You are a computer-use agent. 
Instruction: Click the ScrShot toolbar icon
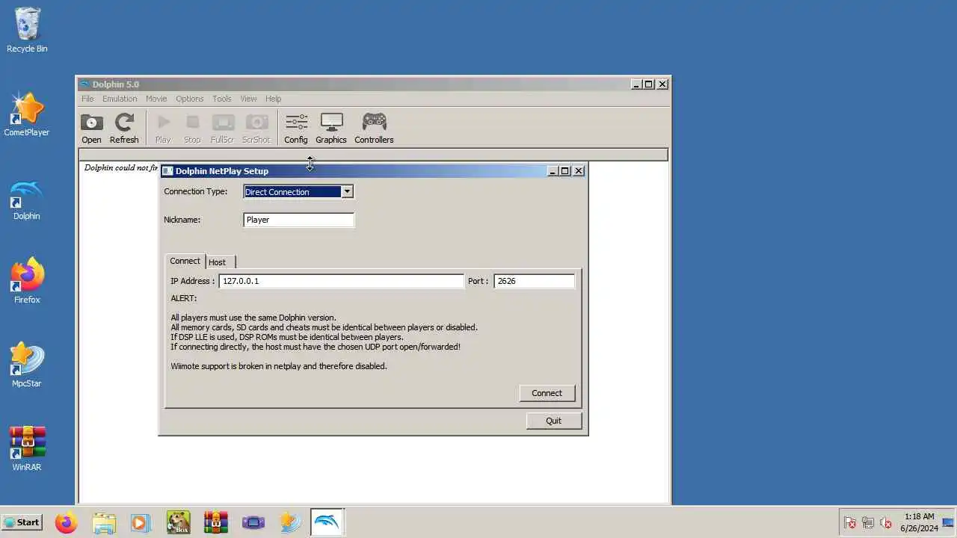(x=256, y=128)
